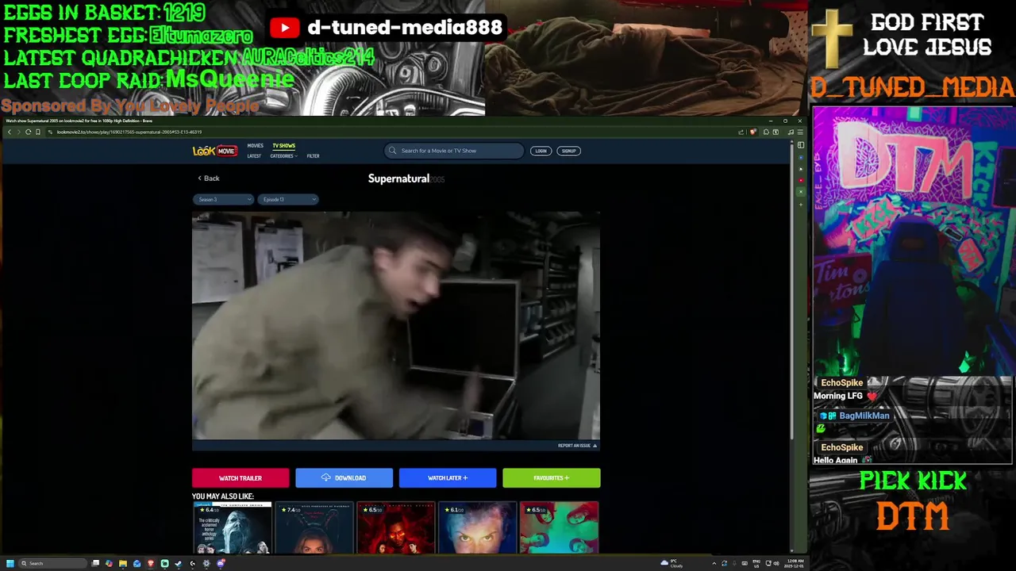The width and height of the screenshot is (1016, 571).
Task: Go Back to the previous page
Action: (x=209, y=178)
